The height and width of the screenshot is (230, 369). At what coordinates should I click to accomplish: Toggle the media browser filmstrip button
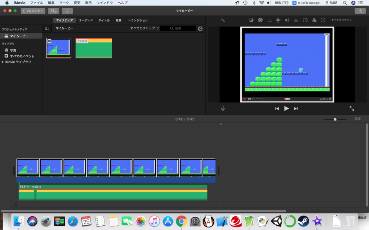point(53,11)
